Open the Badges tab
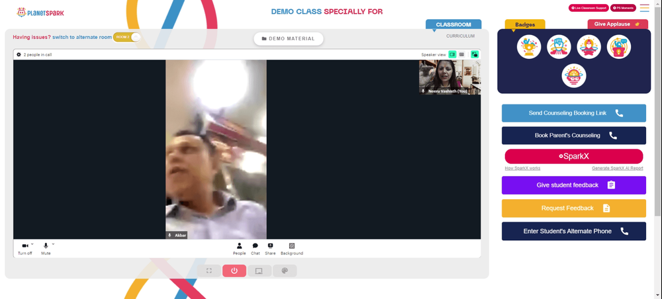Viewport: 662px width, 299px height. point(525,24)
